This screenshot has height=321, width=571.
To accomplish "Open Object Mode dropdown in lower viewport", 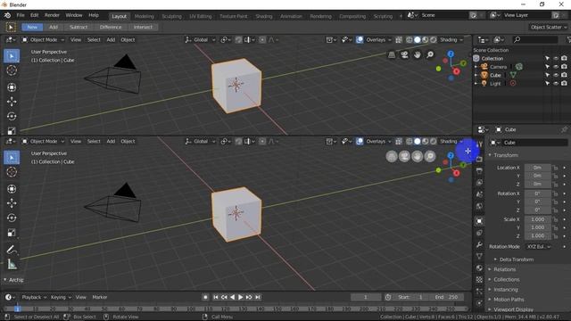I will click(x=43, y=141).
